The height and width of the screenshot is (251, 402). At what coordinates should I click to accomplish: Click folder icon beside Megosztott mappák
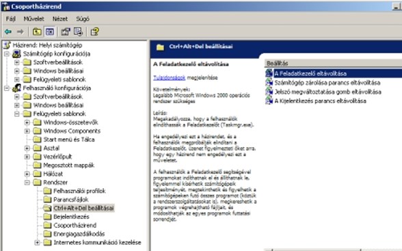37,165
